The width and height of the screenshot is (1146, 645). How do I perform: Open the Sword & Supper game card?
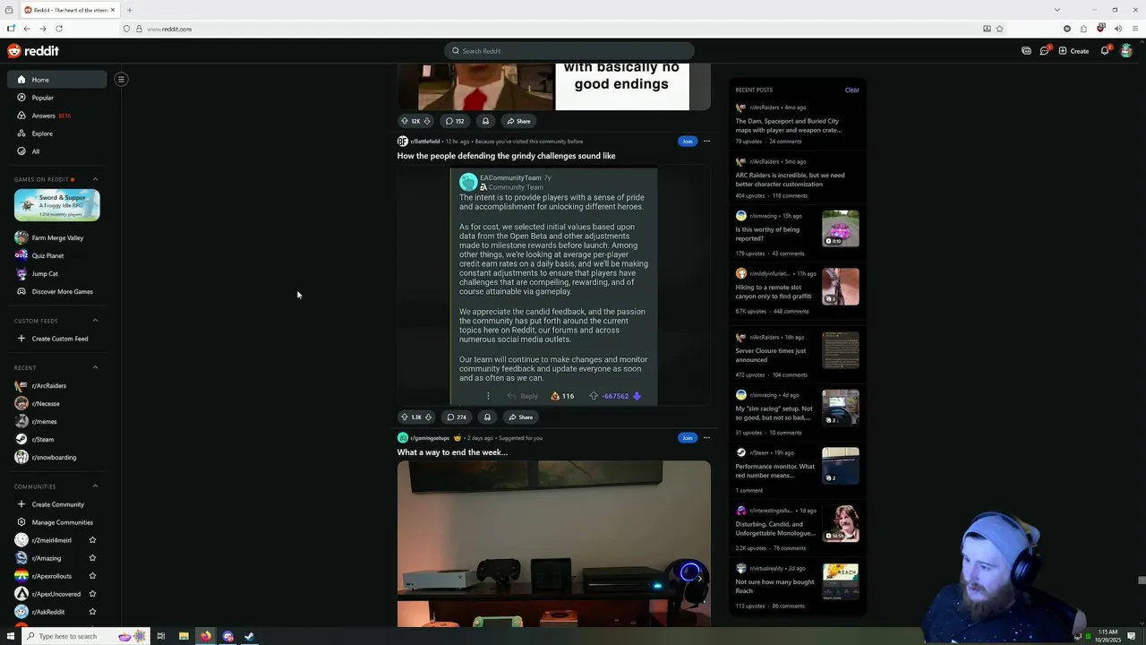pos(57,205)
